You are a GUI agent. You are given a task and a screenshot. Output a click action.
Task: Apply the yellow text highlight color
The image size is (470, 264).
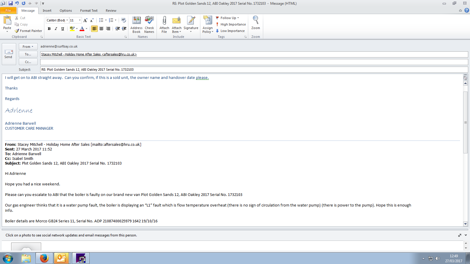pyautogui.click(x=72, y=29)
